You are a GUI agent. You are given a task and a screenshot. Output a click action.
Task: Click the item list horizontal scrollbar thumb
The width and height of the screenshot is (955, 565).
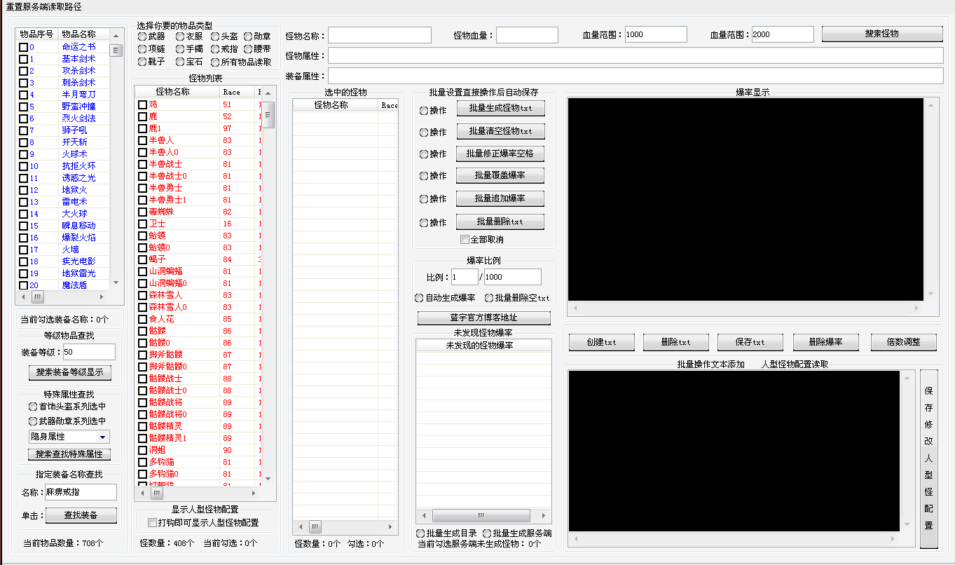39,297
